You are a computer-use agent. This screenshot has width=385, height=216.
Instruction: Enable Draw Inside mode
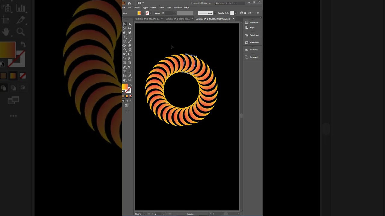[130, 100]
